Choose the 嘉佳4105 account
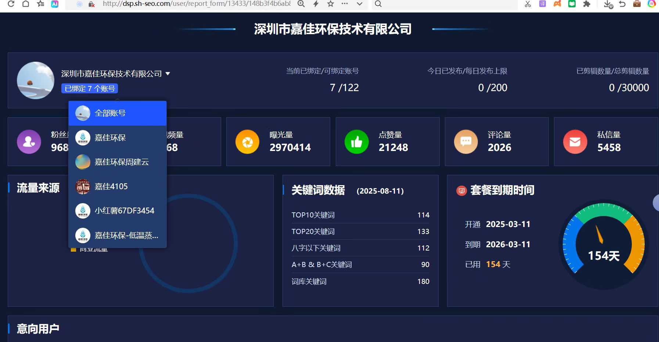Image resolution: width=659 pixels, height=342 pixels. pos(118,187)
